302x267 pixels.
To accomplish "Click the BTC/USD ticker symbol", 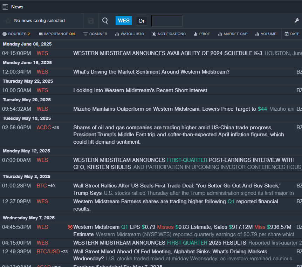I will pos(48,252).
